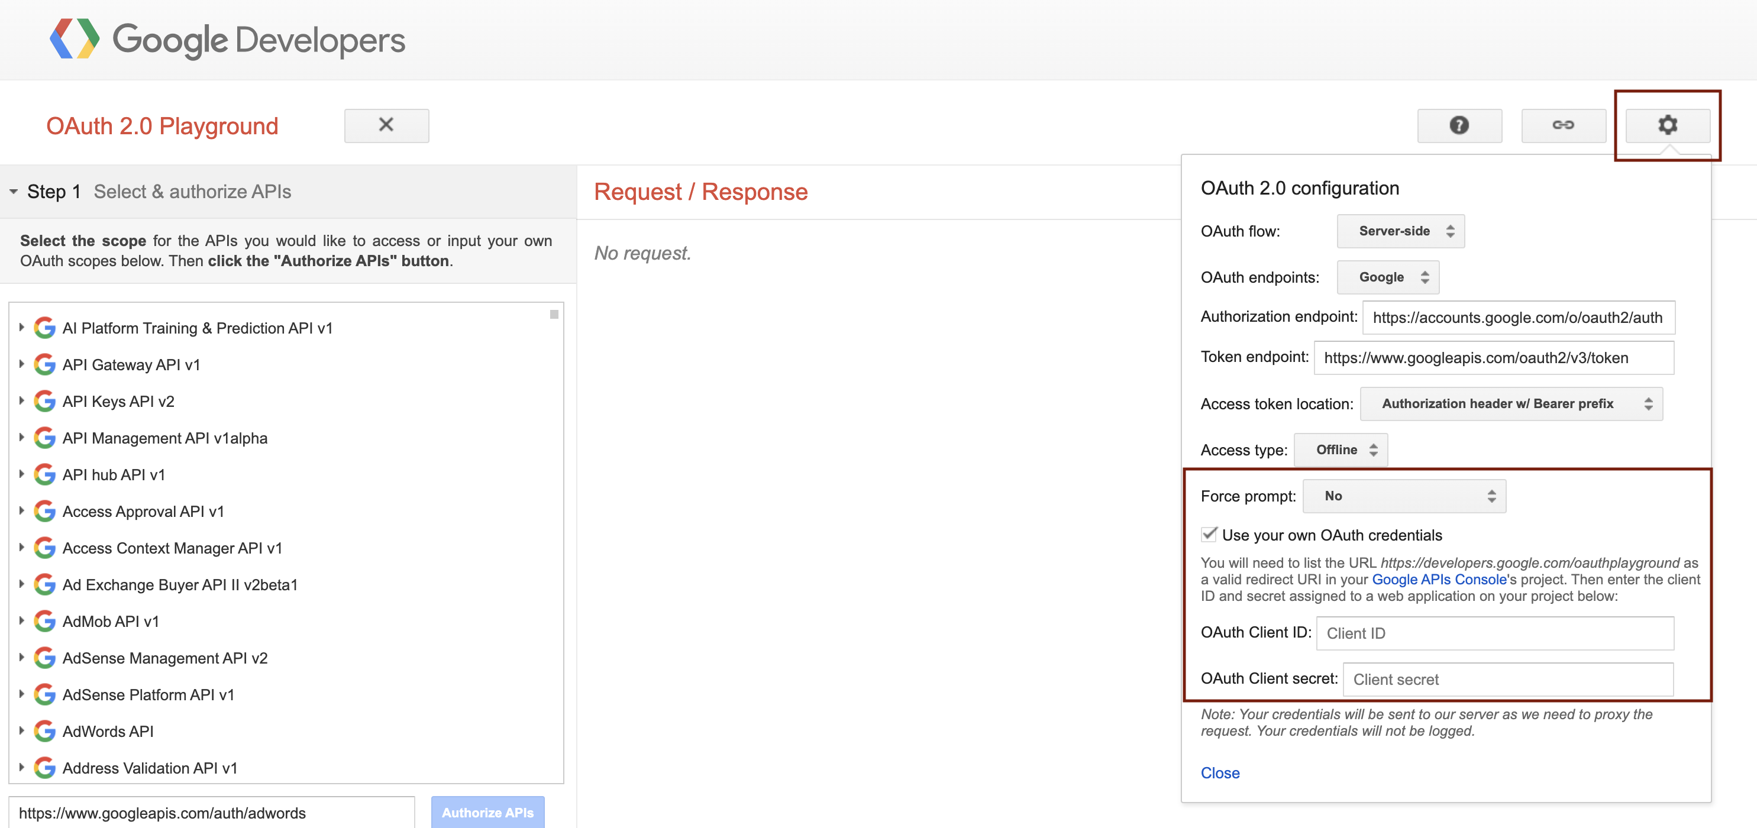Image resolution: width=1757 pixels, height=828 pixels.
Task: Click the Authorize APIs button
Action: [487, 812]
